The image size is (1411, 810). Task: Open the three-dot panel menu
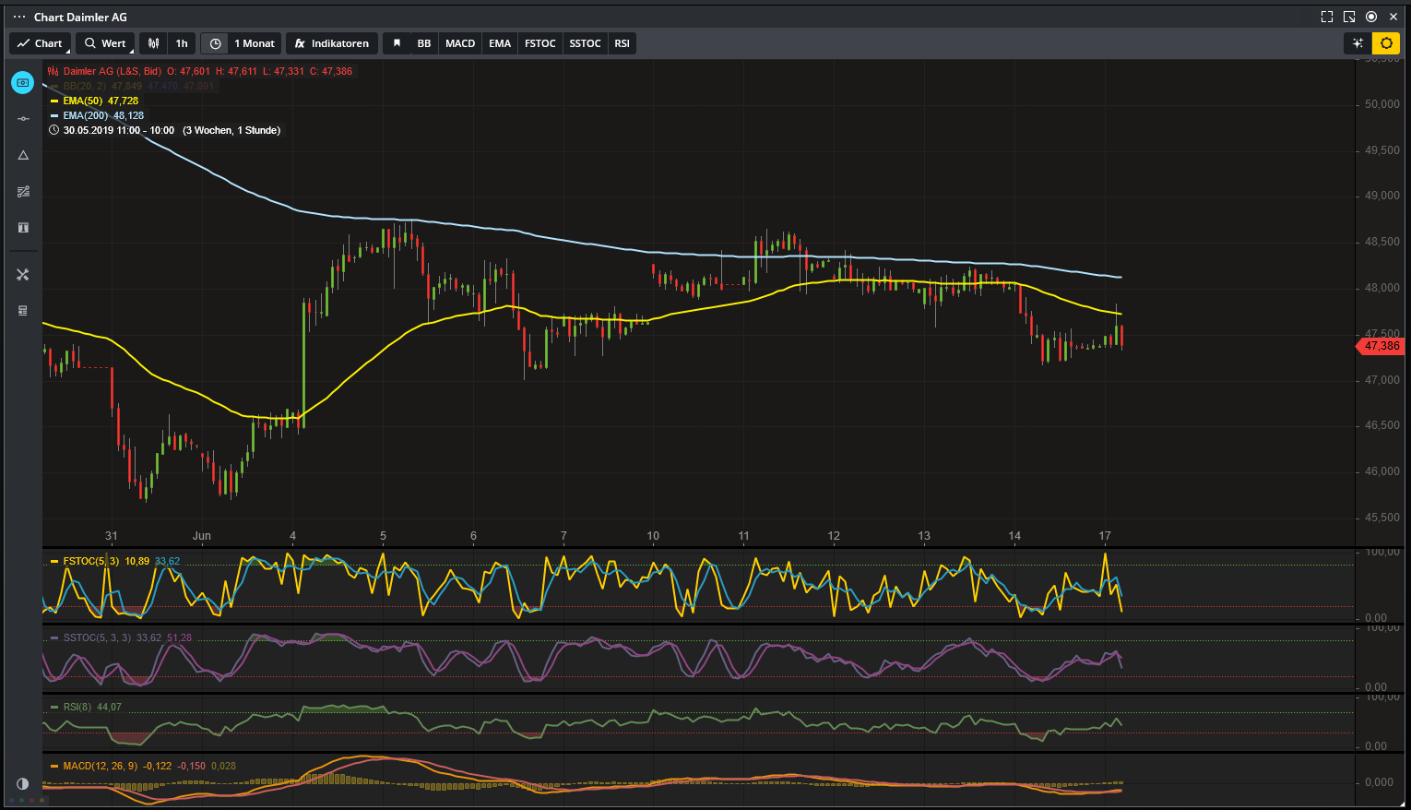18,17
